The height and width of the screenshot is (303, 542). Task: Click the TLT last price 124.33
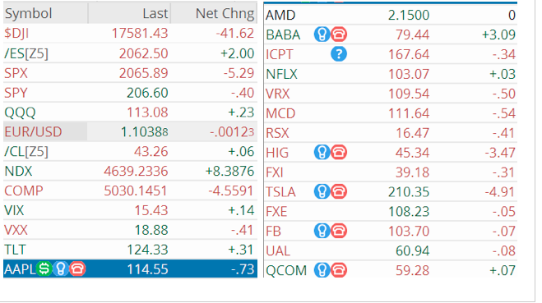pos(147,250)
